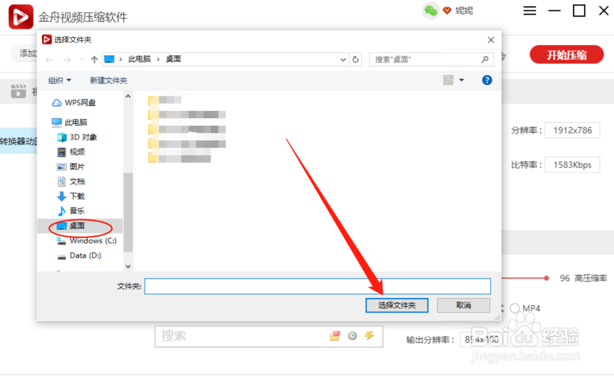The image size is (614, 377).
Task: Click the 选择文件夹 confirm button
Action: pos(397,305)
